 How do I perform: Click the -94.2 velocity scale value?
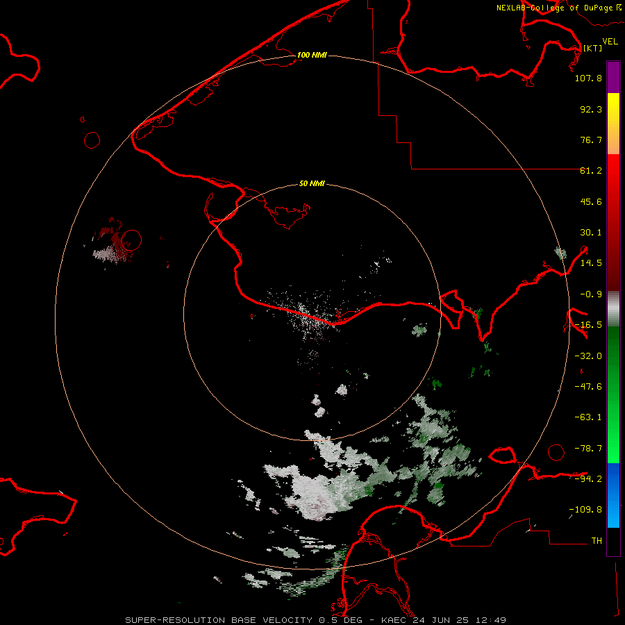588,478
